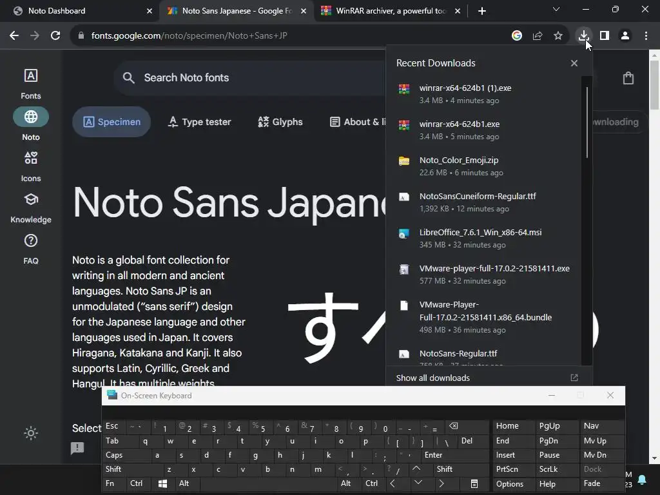Open NotoSansCuneiform-Regular.ttf download
The height and width of the screenshot is (495, 660).
(x=484, y=202)
